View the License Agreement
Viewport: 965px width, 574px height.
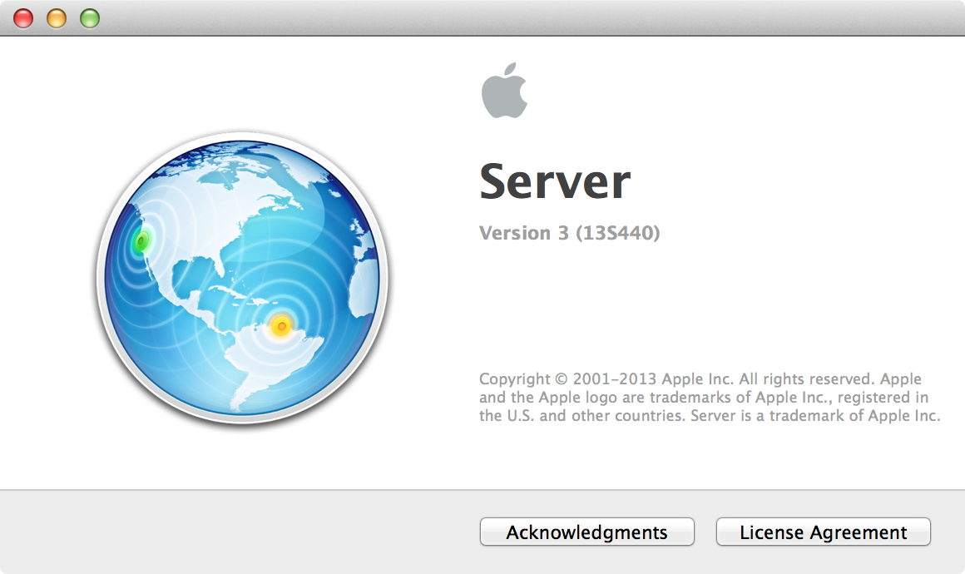[x=823, y=532]
